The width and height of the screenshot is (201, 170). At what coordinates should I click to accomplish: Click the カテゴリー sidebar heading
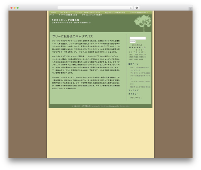coord(133,94)
